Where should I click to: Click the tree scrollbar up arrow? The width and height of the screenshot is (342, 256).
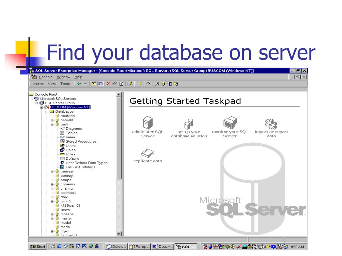click(x=119, y=94)
